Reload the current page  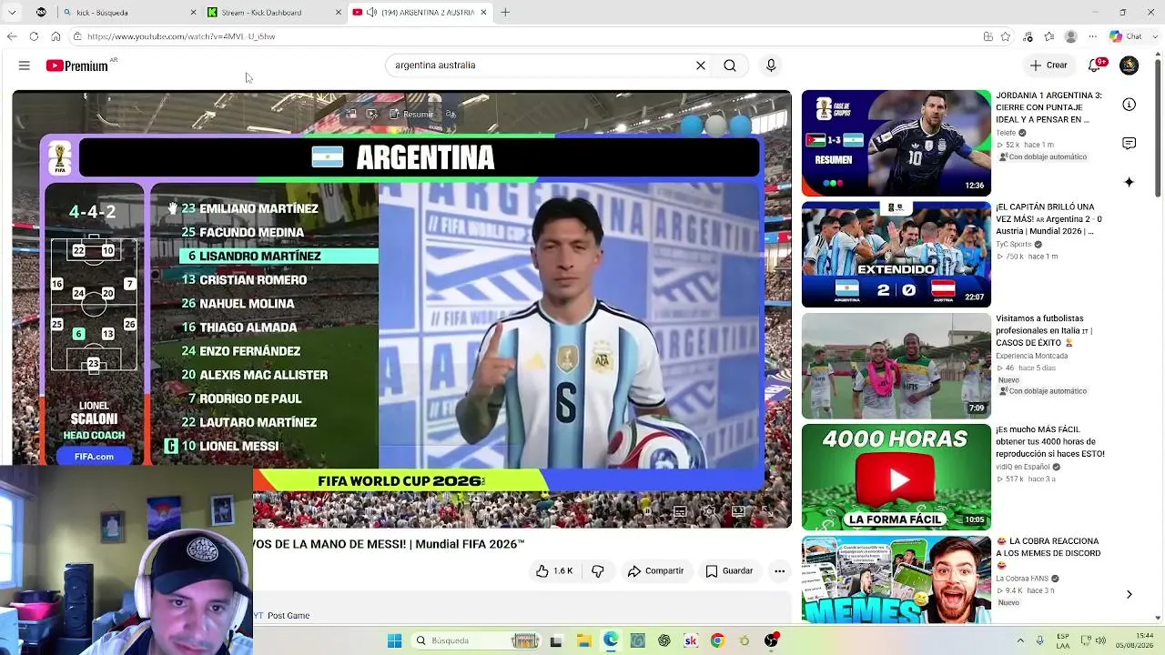click(34, 36)
